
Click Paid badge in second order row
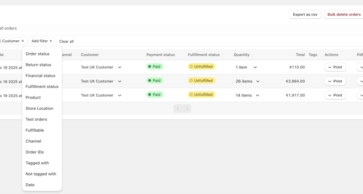[x=154, y=81]
